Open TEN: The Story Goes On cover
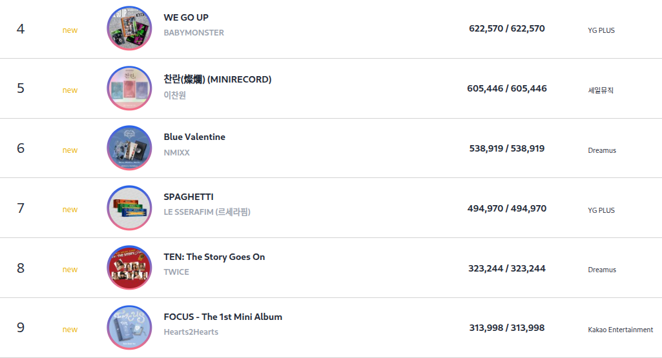Viewport: 662px width, 358px height. (129, 268)
